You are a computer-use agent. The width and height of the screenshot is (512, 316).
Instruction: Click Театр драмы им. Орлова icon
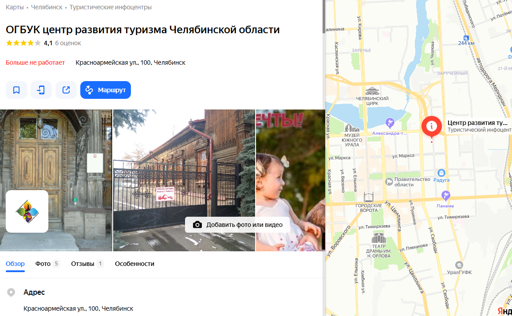379,238
